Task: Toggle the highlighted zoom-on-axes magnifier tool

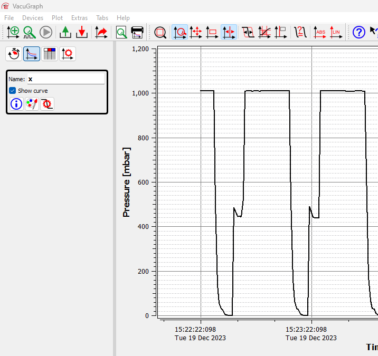Action: tap(179, 32)
